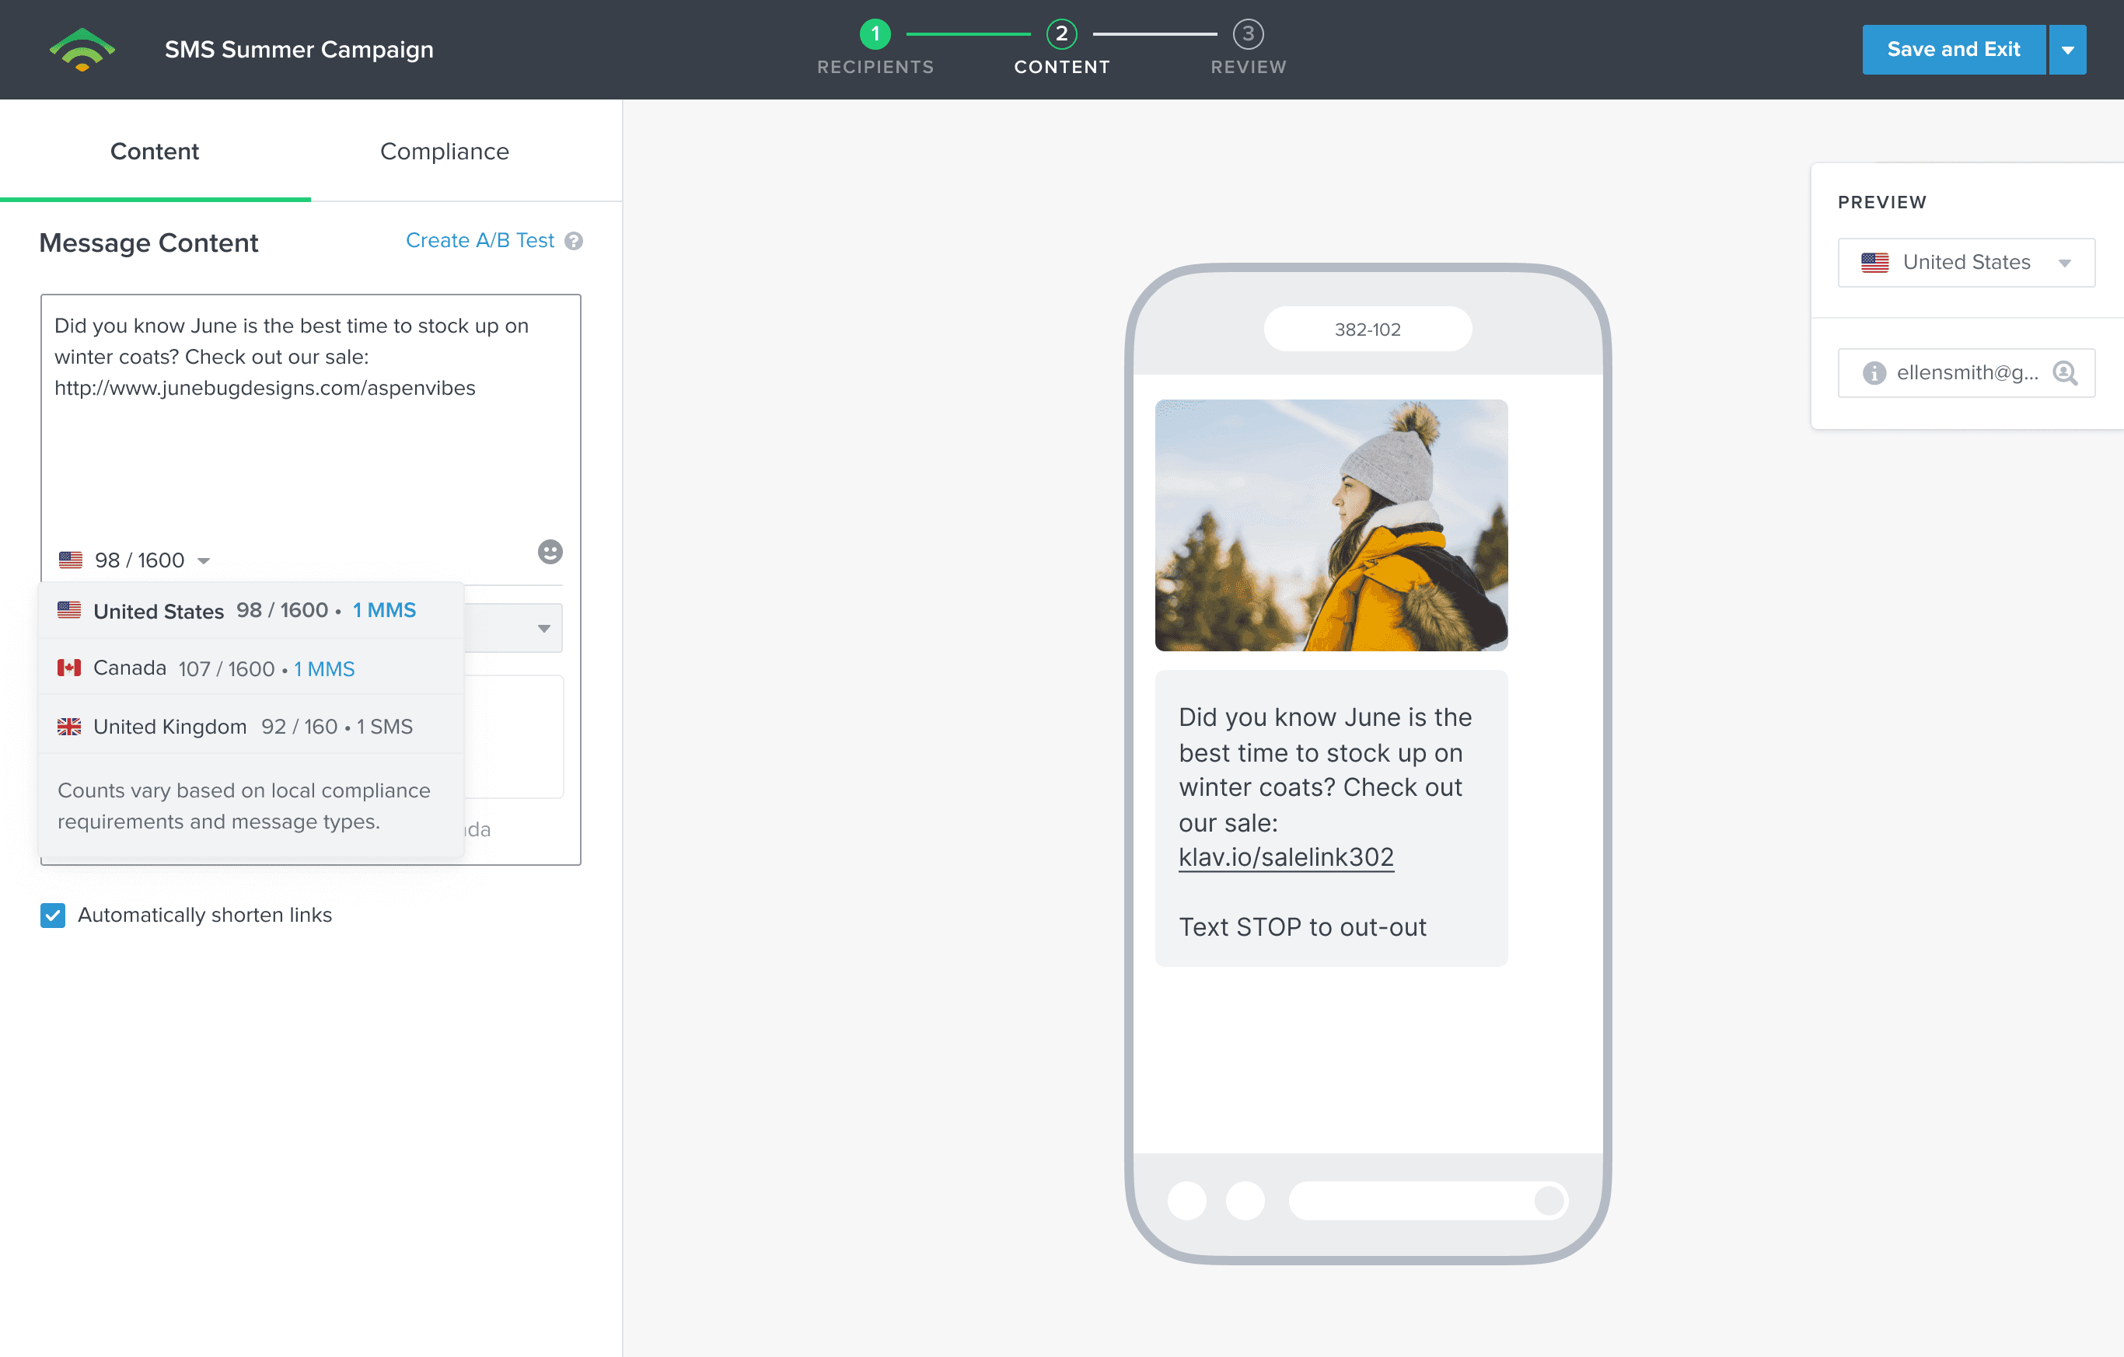Switch to the Compliance tab

pos(445,151)
